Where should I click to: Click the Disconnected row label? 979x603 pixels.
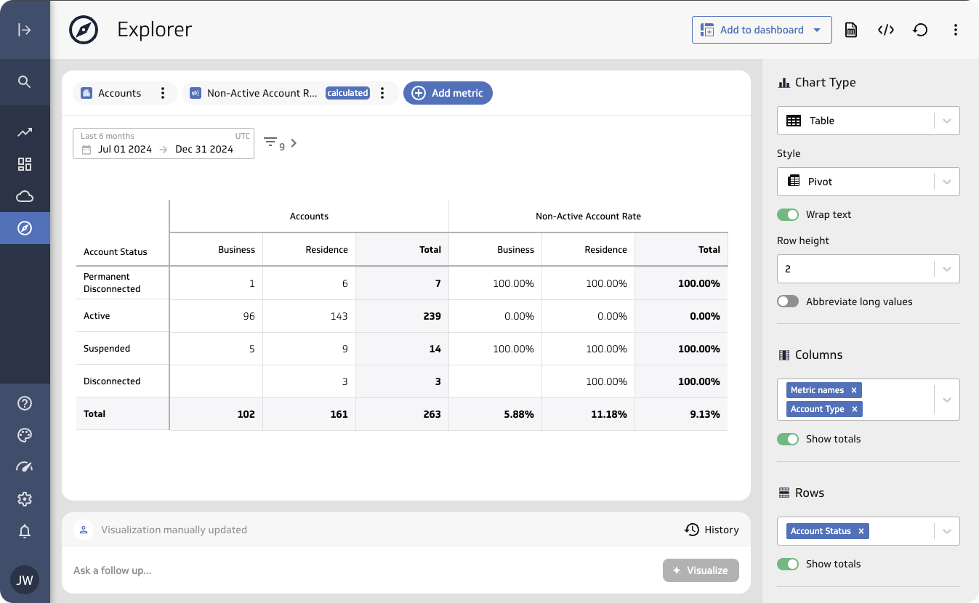point(112,381)
